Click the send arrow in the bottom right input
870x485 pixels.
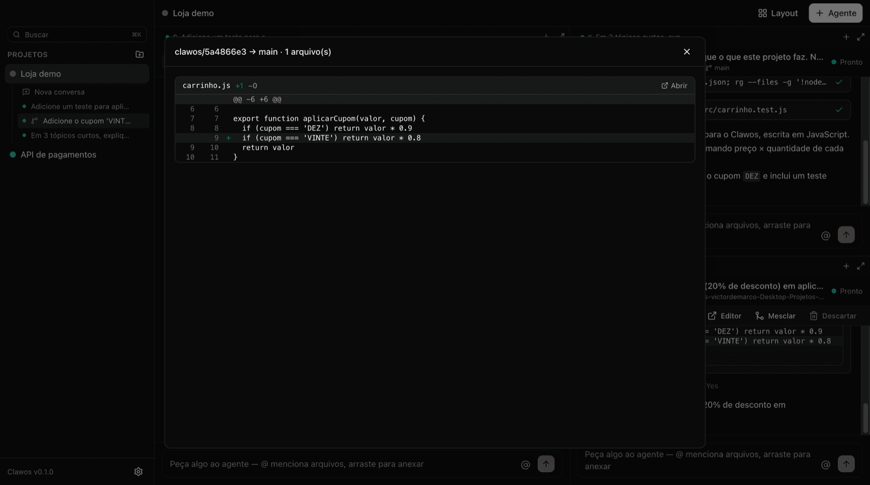pos(846,464)
